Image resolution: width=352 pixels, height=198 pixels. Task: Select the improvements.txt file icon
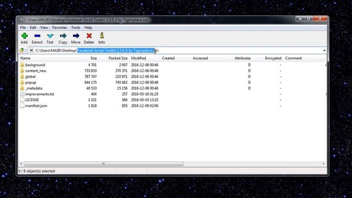tap(22, 94)
